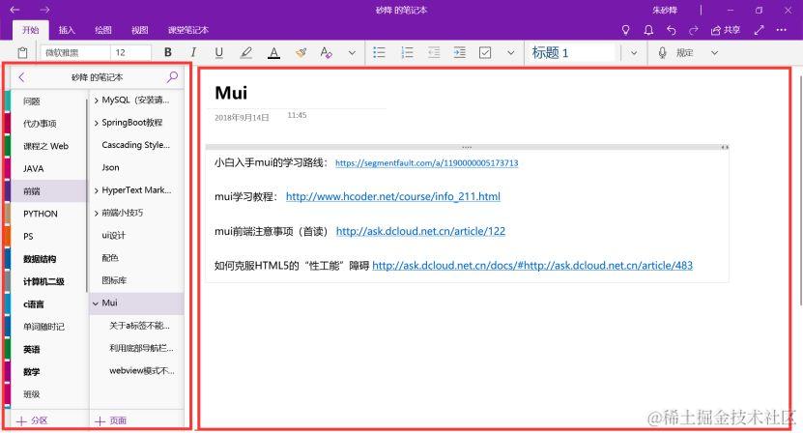Click the clear formatting icon
This screenshot has height=433, width=803.
click(x=326, y=53)
